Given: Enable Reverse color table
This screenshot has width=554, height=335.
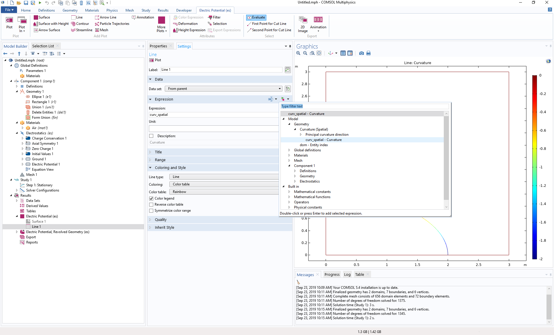Looking at the screenshot, I should (151, 204).
